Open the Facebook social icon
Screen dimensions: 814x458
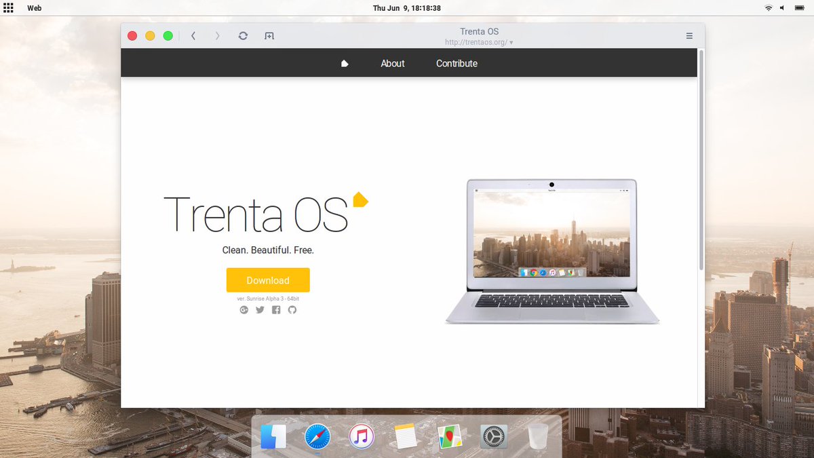(276, 310)
